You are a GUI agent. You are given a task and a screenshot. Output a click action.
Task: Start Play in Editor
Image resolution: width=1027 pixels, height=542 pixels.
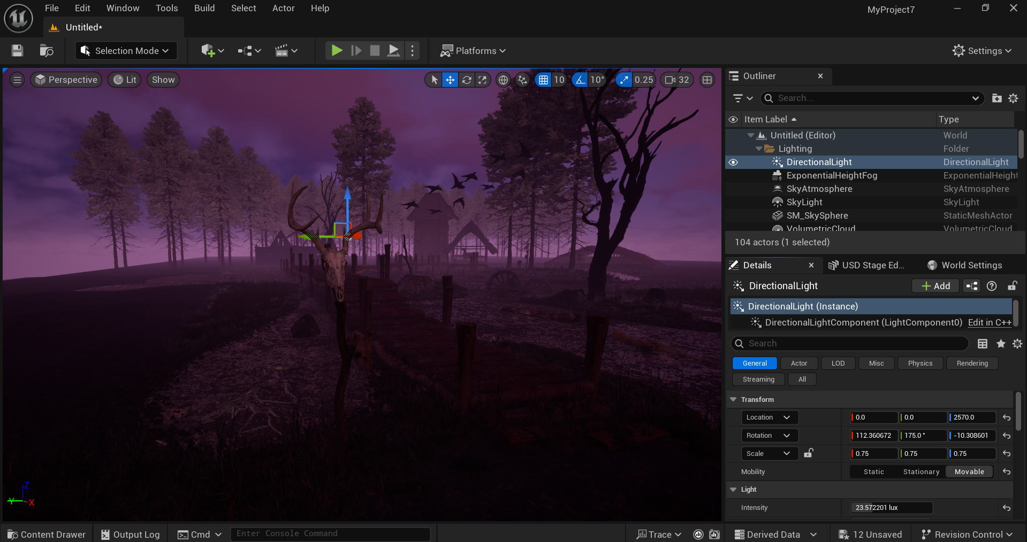[337, 51]
